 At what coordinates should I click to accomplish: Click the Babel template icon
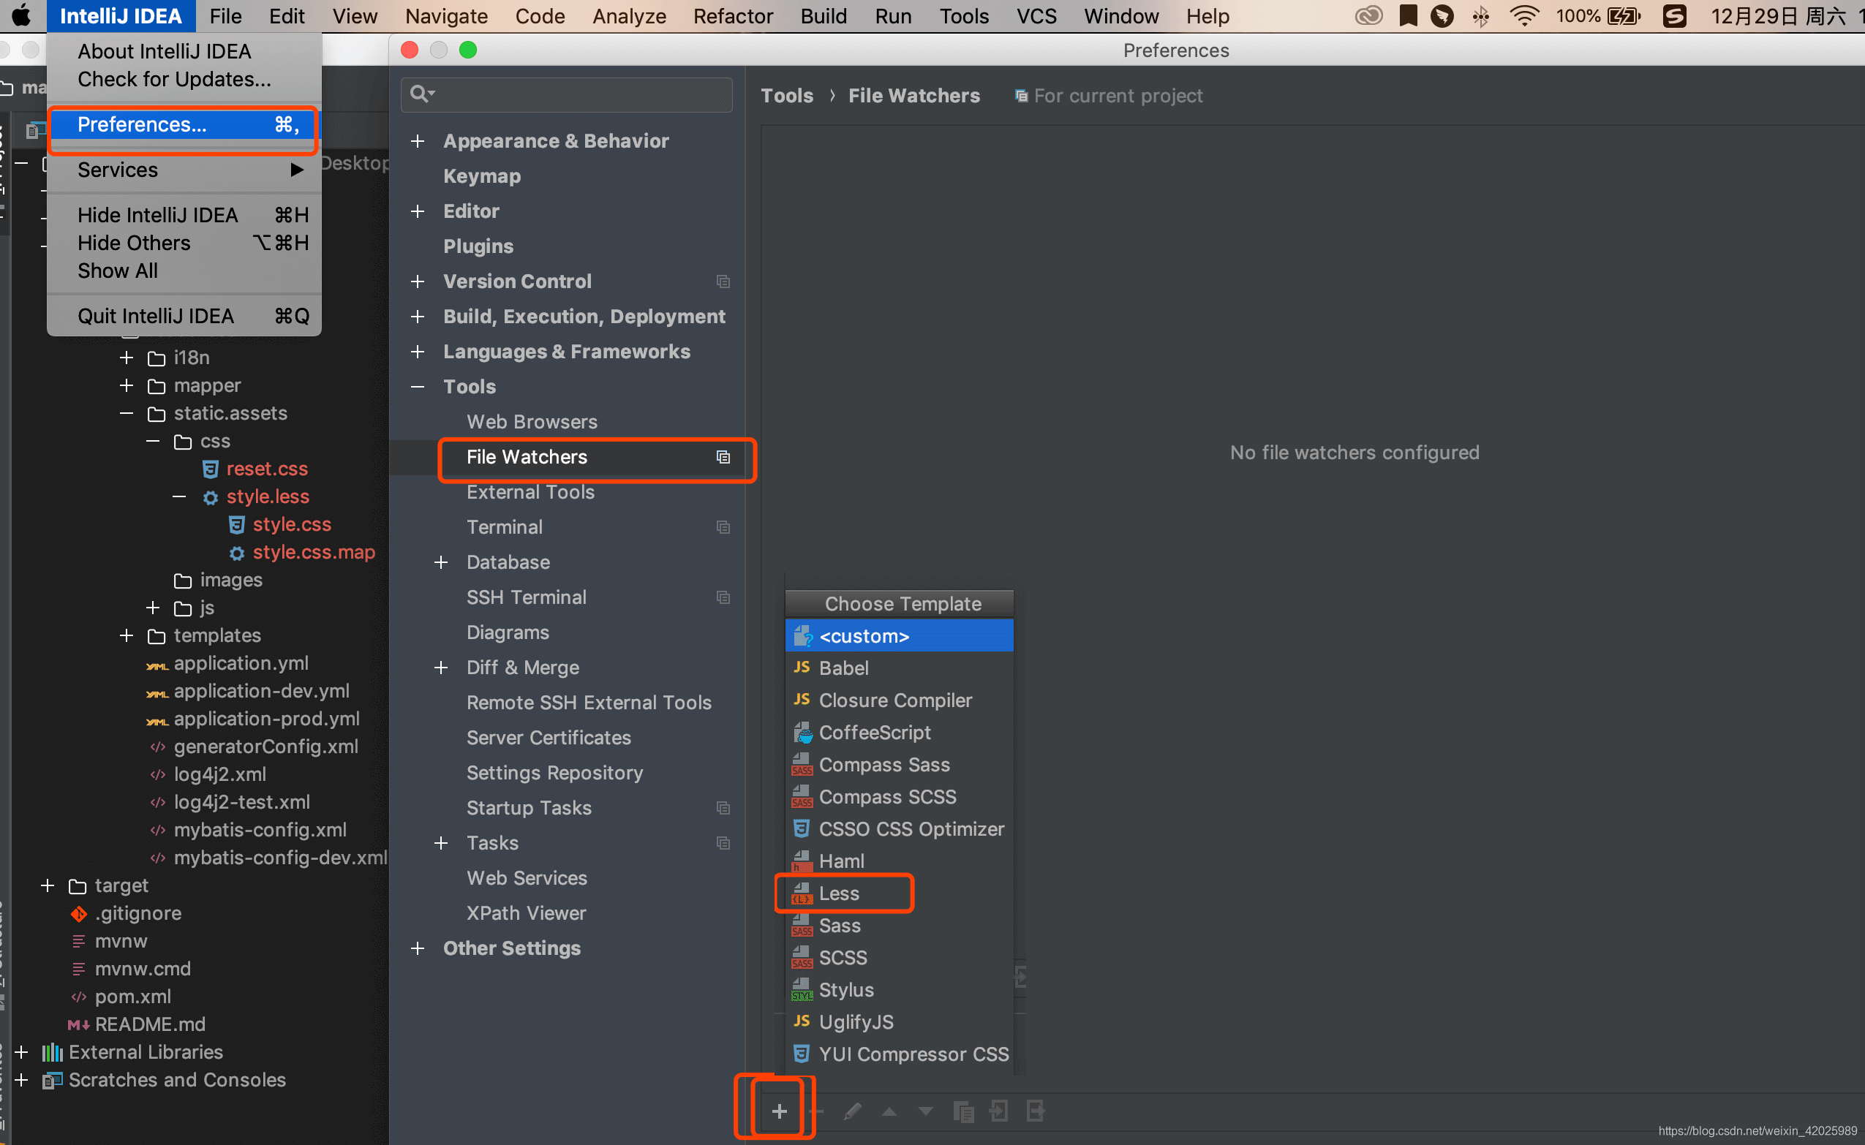click(x=801, y=668)
